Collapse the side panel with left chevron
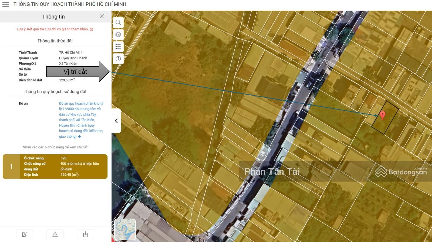The width and height of the screenshot is (432, 242). tap(116, 121)
